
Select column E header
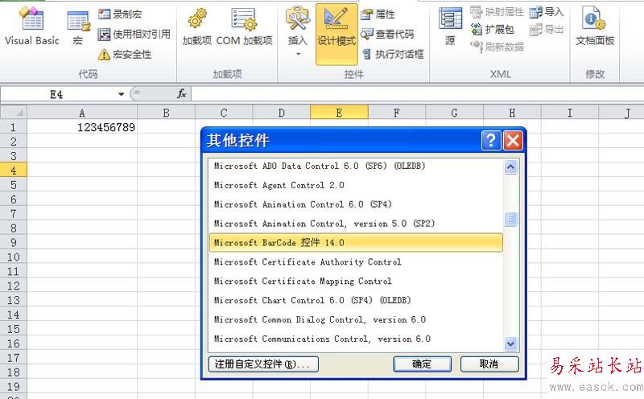click(x=339, y=113)
